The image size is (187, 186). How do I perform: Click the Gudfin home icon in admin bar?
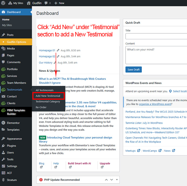click(29, 3)
